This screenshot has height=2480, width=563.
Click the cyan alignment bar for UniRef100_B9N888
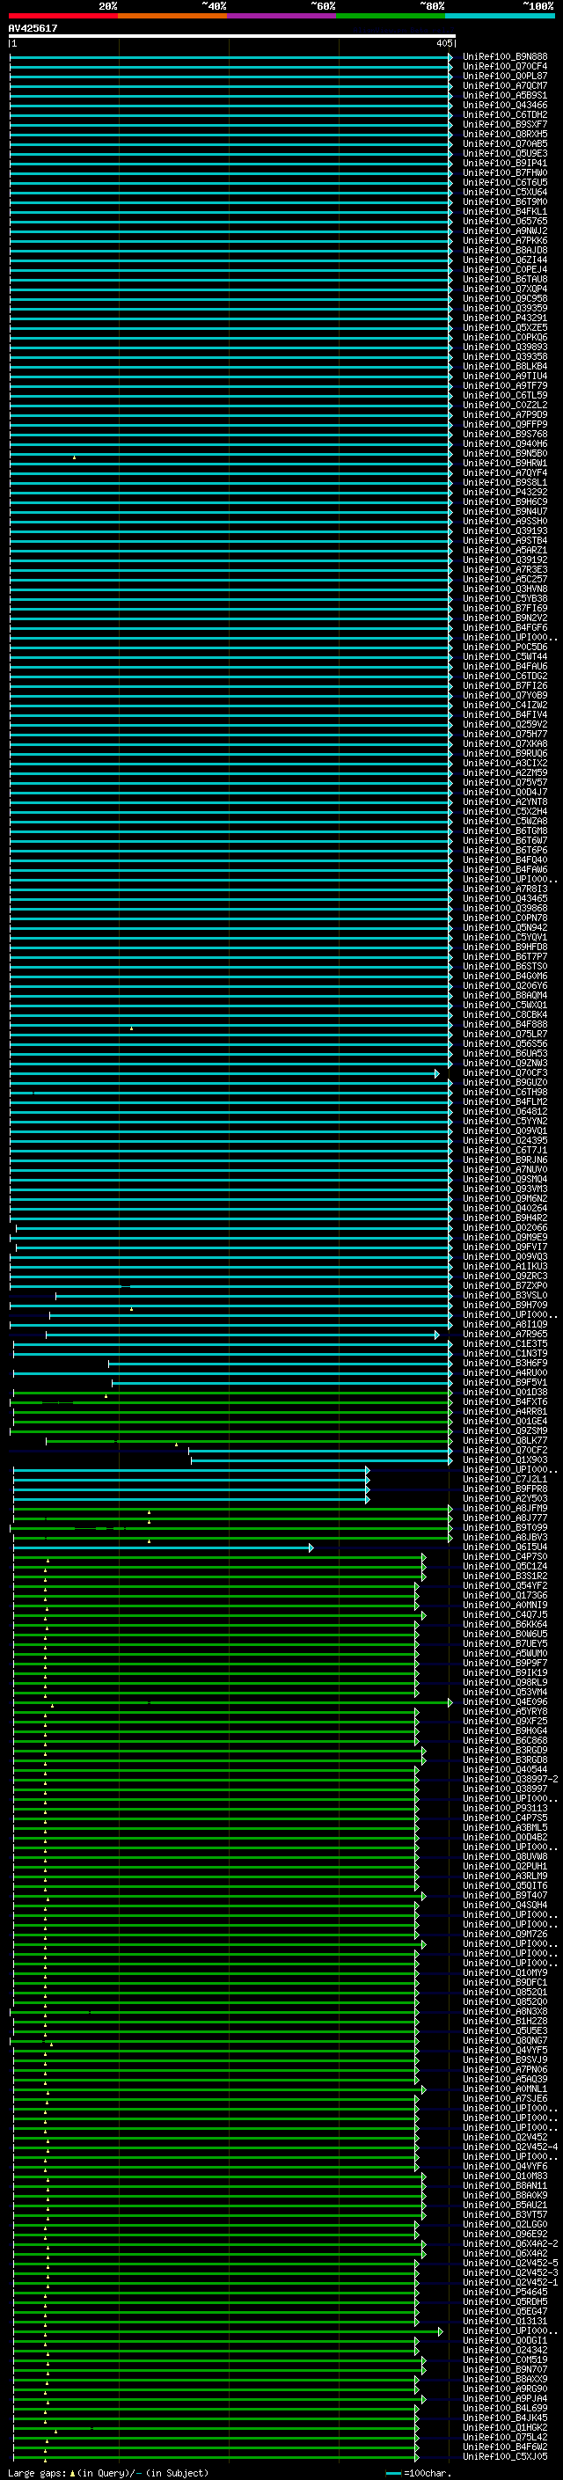231,57
